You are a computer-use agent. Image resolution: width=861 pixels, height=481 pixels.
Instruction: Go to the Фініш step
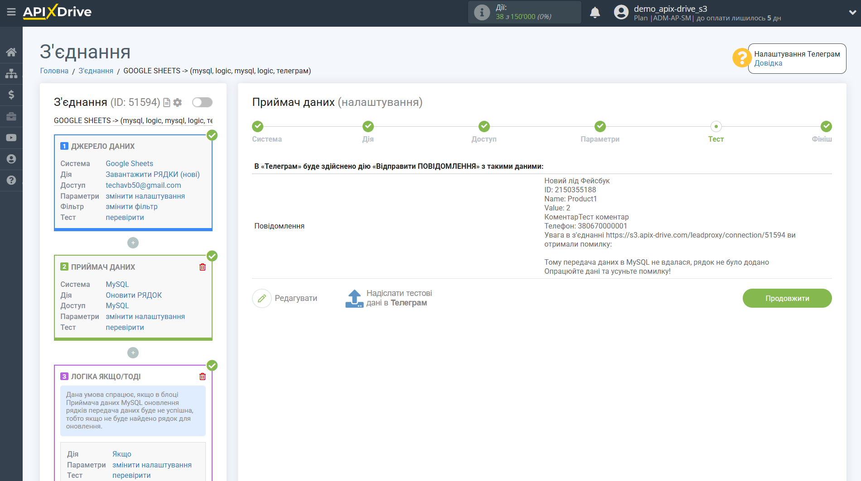click(x=826, y=126)
